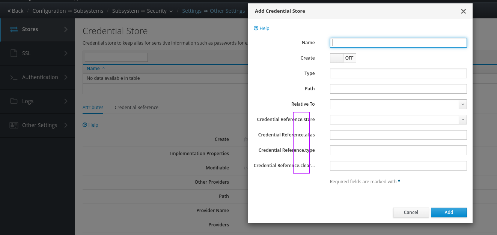Select the Attributes tab
Viewport: 497px width, 235px height.
click(x=93, y=107)
